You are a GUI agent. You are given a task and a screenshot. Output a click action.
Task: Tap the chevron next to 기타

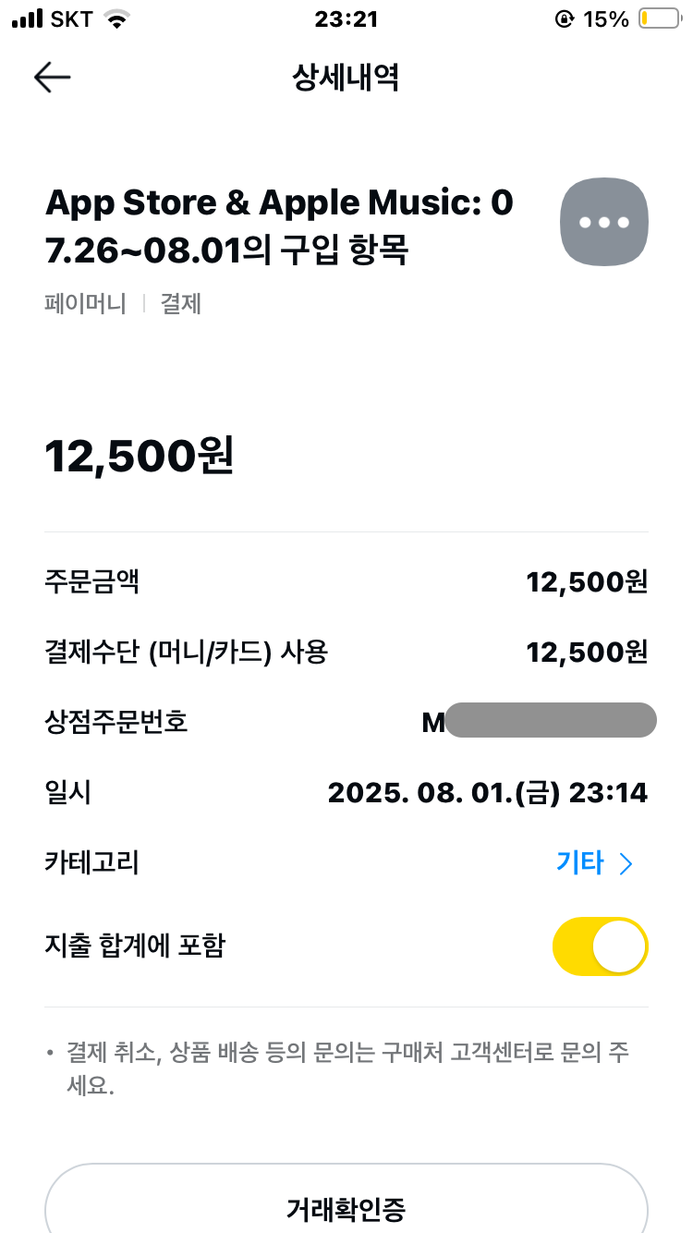(626, 863)
